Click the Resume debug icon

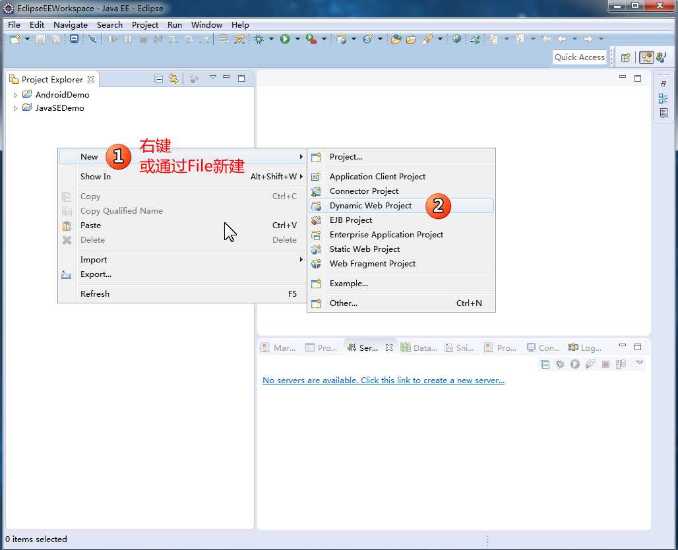coord(113,39)
